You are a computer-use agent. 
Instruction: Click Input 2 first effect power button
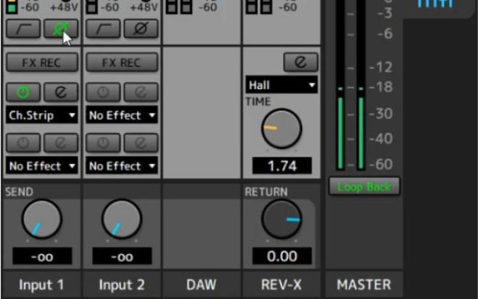pos(103,92)
